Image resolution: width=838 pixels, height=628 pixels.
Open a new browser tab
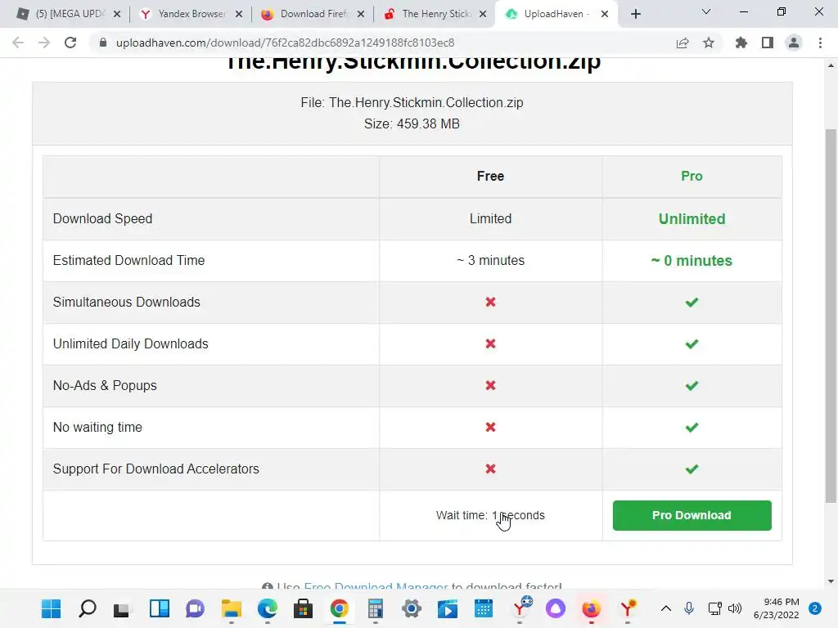click(x=635, y=15)
